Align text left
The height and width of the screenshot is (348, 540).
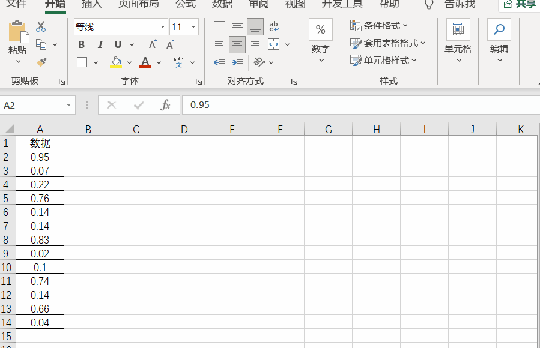click(219, 44)
